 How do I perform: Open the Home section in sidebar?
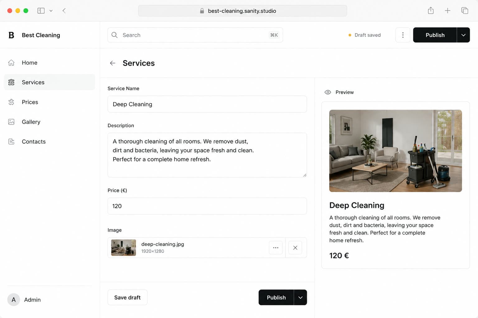(49, 63)
